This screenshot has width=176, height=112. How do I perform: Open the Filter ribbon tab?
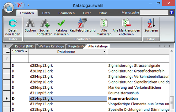(87, 13)
